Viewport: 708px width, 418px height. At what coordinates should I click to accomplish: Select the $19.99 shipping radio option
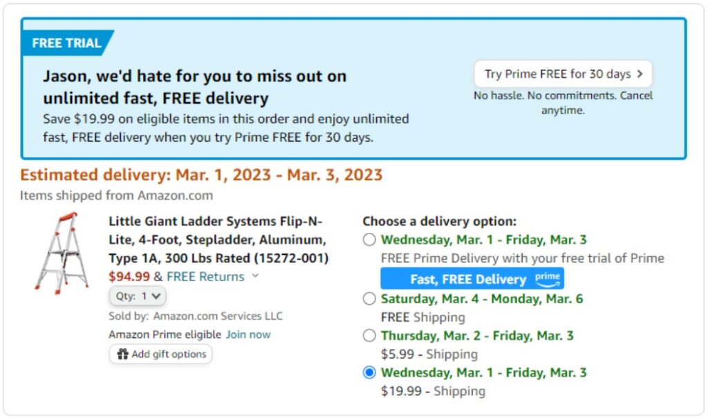[369, 372]
